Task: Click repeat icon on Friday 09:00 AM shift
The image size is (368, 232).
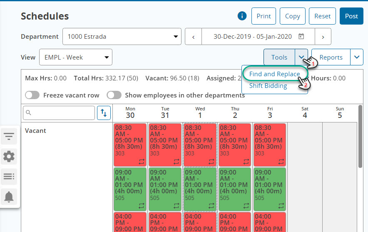Action: tap(281, 206)
